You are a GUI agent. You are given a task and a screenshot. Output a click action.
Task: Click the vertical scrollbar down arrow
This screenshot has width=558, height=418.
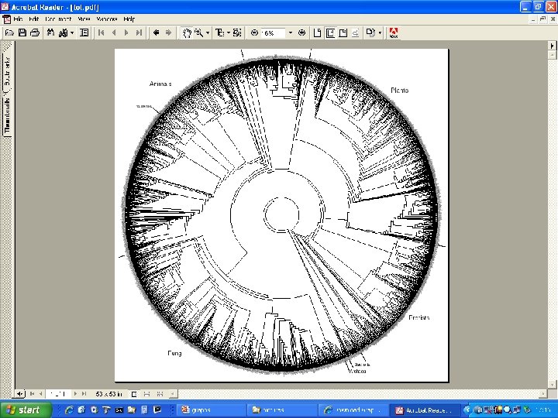tap(552, 385)
